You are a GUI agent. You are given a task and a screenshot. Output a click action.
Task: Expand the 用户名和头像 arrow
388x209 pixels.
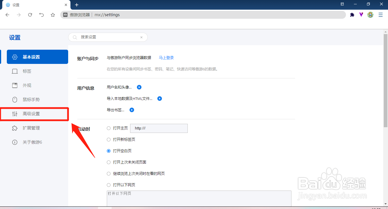139,87
